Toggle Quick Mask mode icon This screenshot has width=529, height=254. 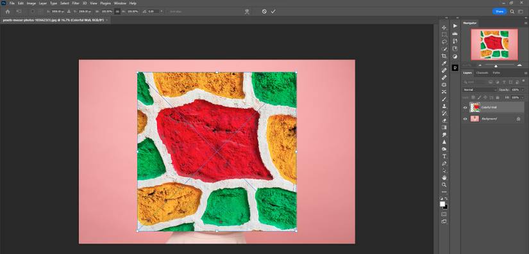click(x=444, y=214)
